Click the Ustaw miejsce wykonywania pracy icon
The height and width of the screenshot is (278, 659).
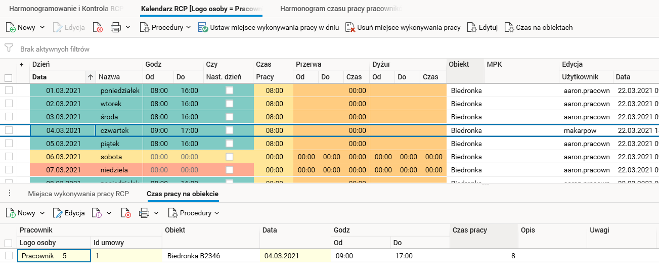pos(203,27)
